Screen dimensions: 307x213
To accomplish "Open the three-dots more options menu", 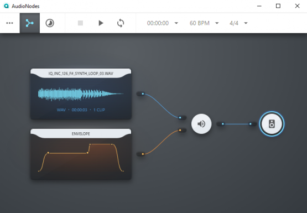I will pos(9,23).
